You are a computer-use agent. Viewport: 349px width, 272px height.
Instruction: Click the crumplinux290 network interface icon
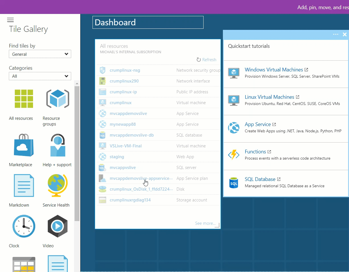[102, 81]
